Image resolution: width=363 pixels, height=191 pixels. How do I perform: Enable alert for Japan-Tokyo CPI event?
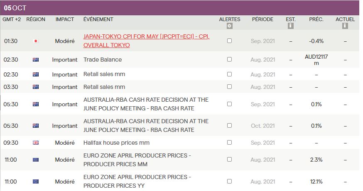230,41
